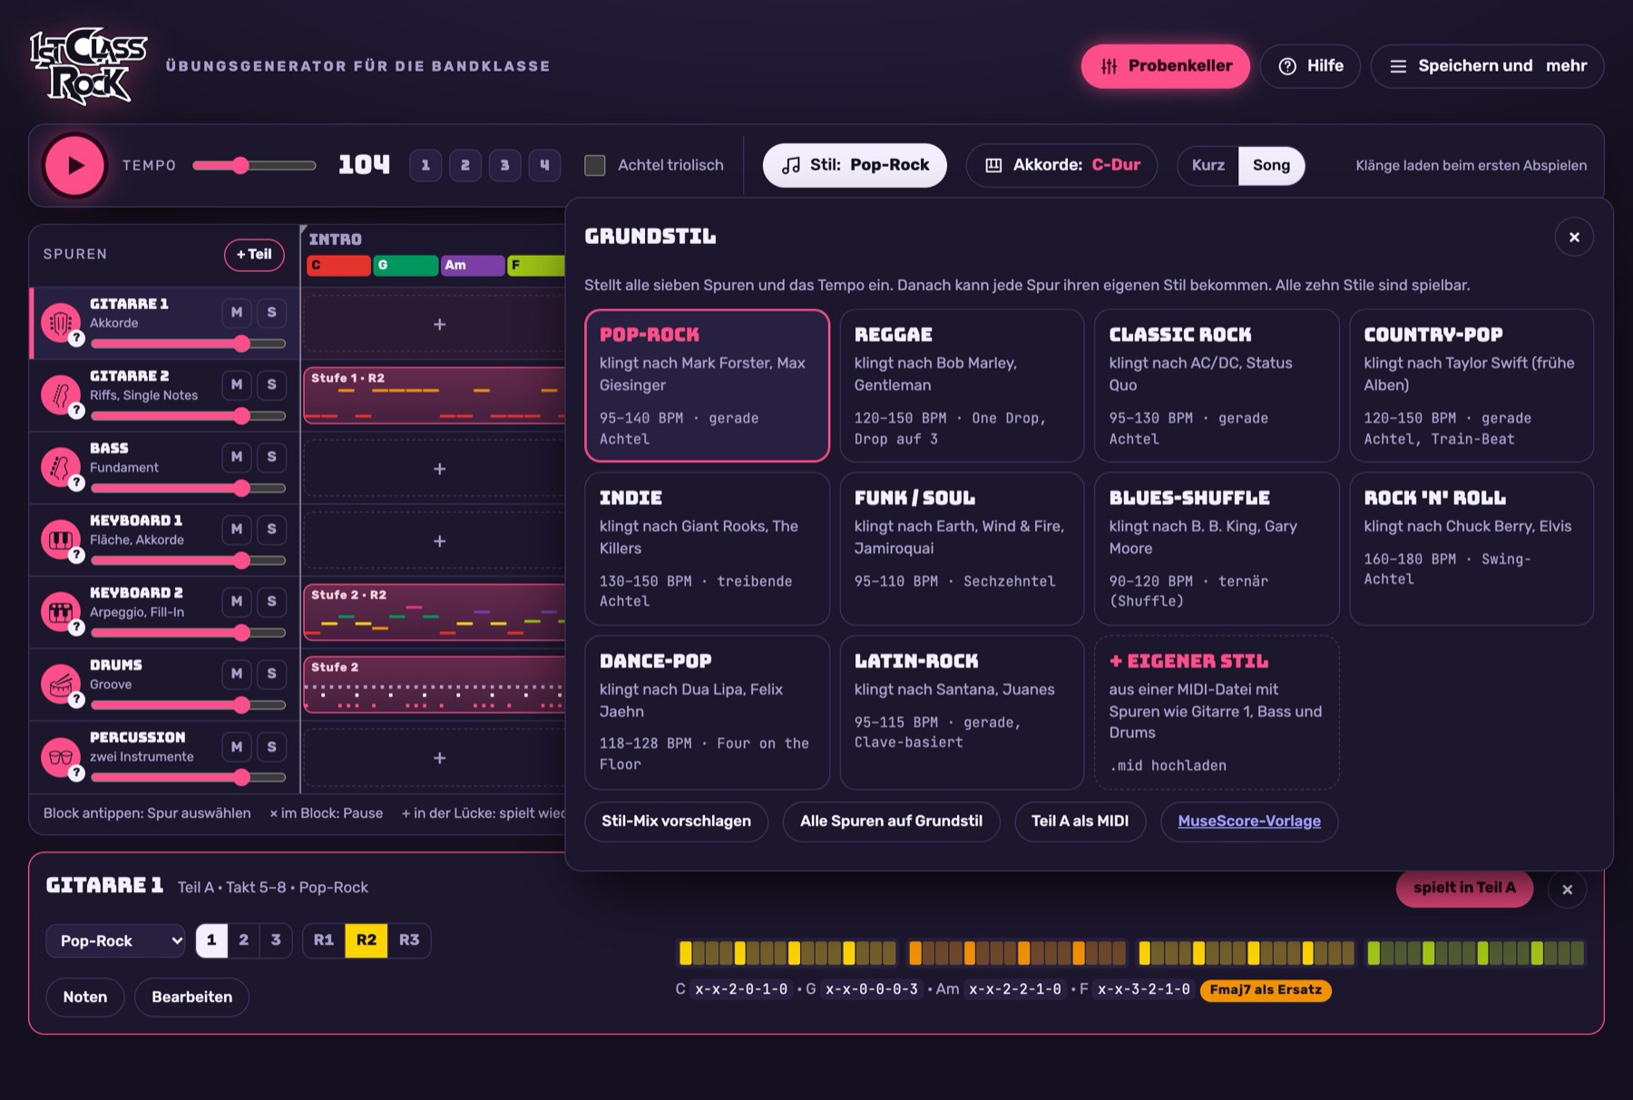Image resolution: width=1633 pixels, height=1100 pixels.
Task: Adjust the Tempo slider
Action: 254,165
